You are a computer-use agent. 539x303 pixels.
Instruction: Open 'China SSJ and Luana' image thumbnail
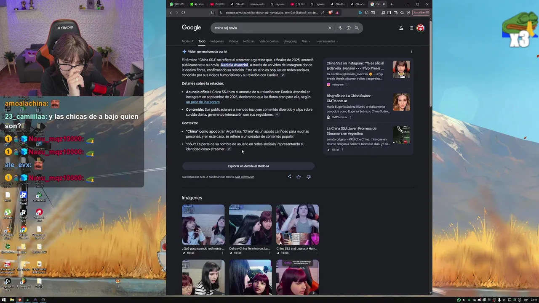click(x=297, y=225)
